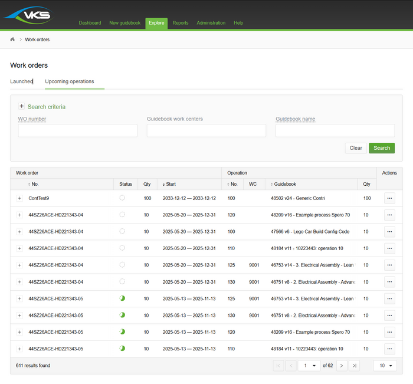
Task: Open the rows-per-page dropdown showing 10
Action: (x=385, y=366)
